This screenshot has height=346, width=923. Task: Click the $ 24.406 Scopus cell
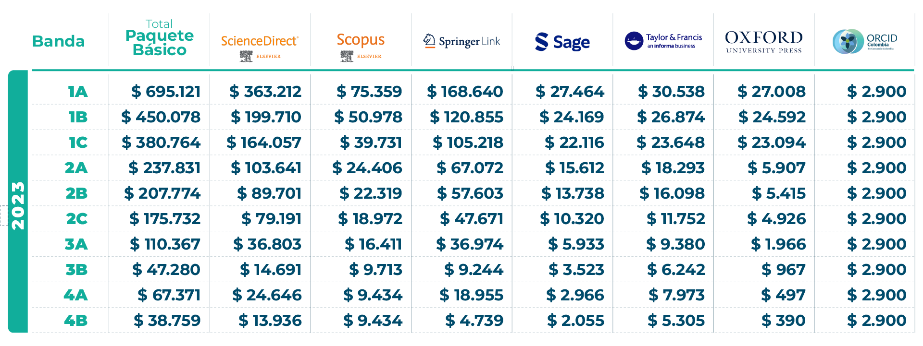pyautogui.click(x=367, y=168)
